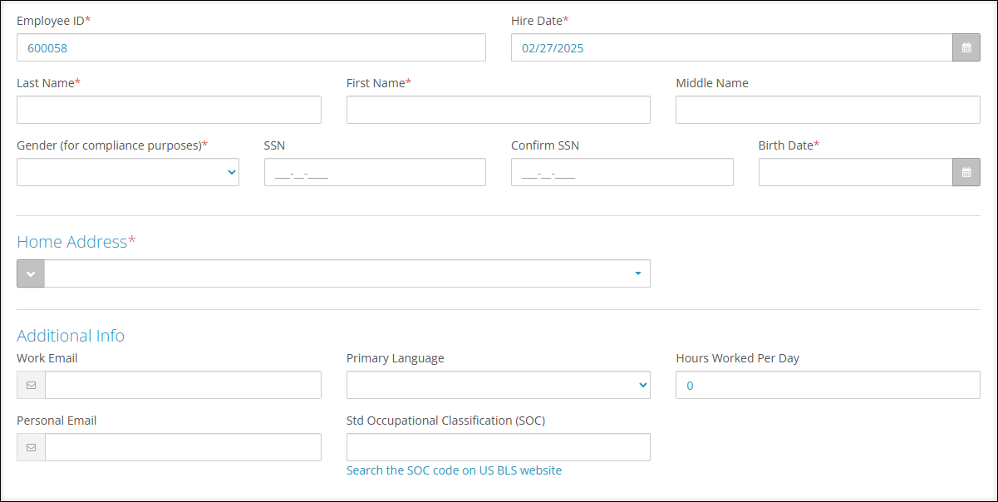Click the Work Email input field
998x502 pixels.
pos(183,385)
